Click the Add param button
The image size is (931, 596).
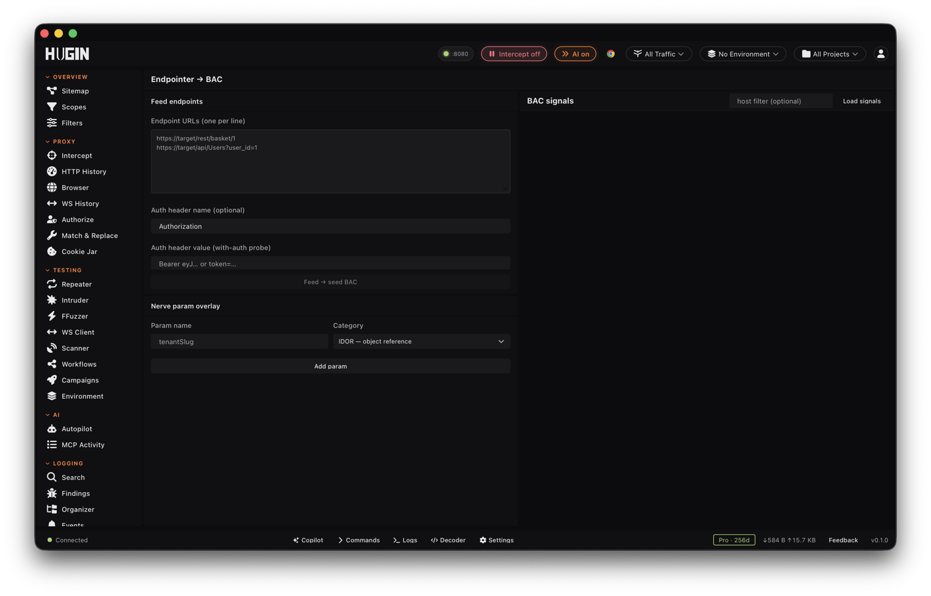330,367
